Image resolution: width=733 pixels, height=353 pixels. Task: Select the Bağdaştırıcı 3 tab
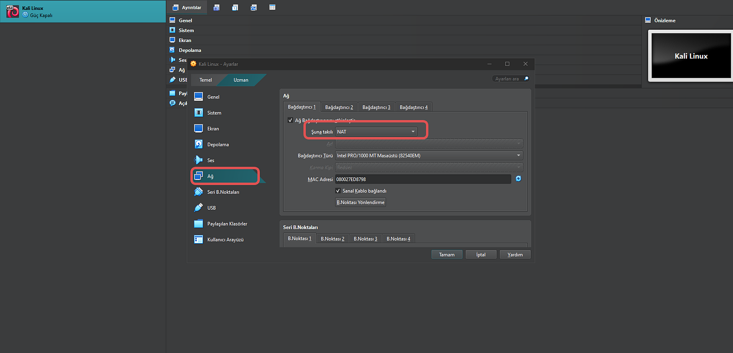click(x=376, y=107)
